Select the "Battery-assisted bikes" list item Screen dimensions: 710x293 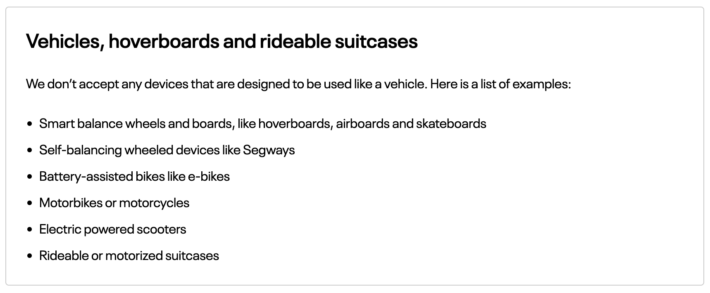134,177
